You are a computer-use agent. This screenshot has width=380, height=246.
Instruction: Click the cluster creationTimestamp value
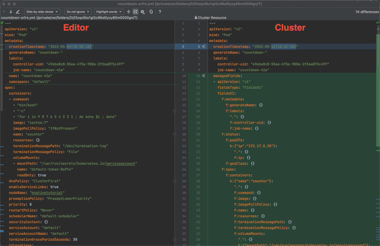(x=275, y=47)
